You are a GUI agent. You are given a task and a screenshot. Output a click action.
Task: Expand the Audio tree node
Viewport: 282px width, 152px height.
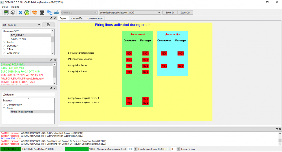(4, 42)
